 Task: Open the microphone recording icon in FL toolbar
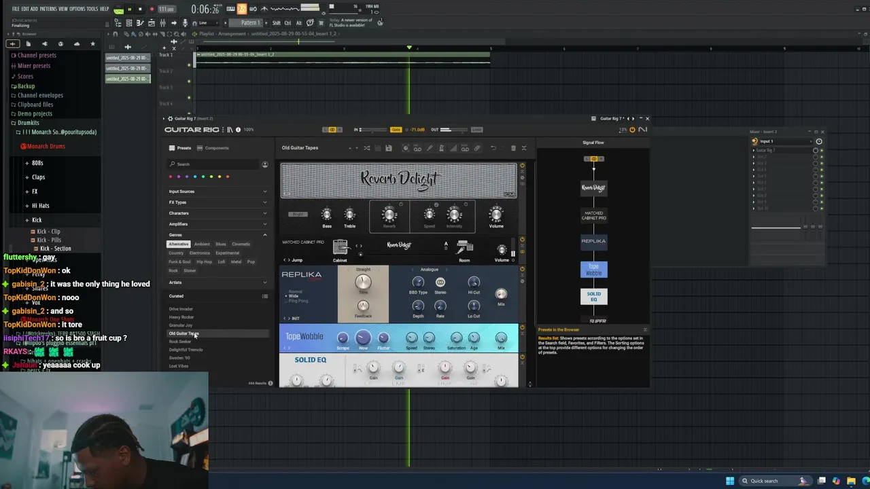point(184,22)
